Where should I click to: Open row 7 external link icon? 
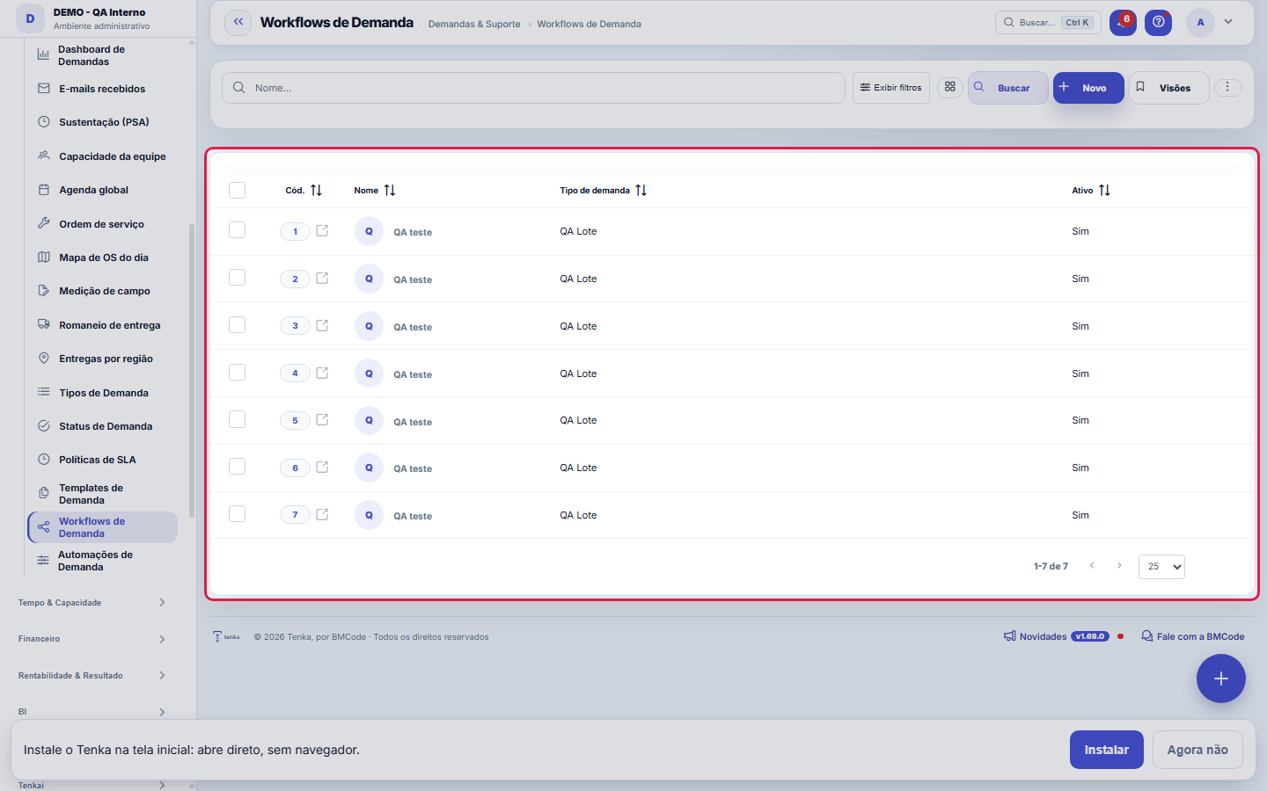322,514
